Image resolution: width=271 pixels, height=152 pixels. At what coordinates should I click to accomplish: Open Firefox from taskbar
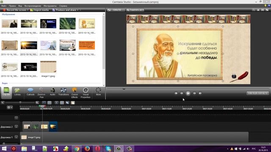[87, 149]
